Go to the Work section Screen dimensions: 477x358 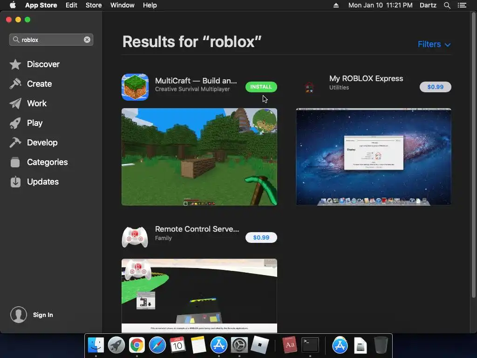[x=27, y=103]
